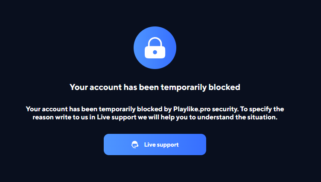This screenshot has width=321, height=182.
Task: Click "Your account" at the heading start
Action: tap(96, 87)
